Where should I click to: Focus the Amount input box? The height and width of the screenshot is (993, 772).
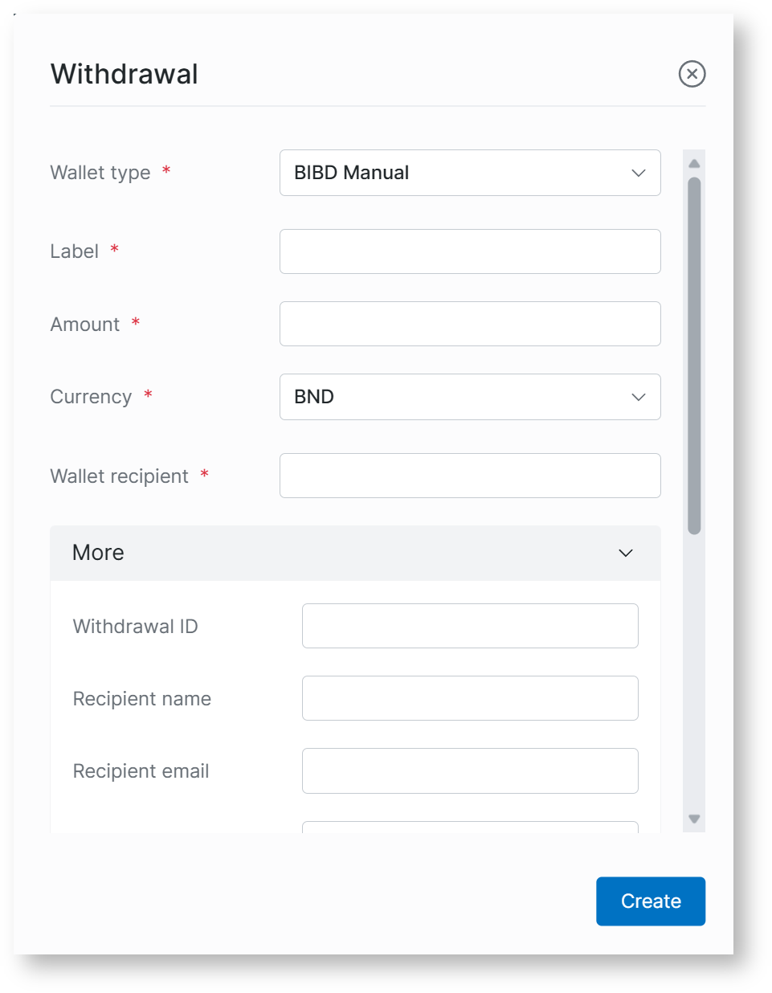pos(469,324)
